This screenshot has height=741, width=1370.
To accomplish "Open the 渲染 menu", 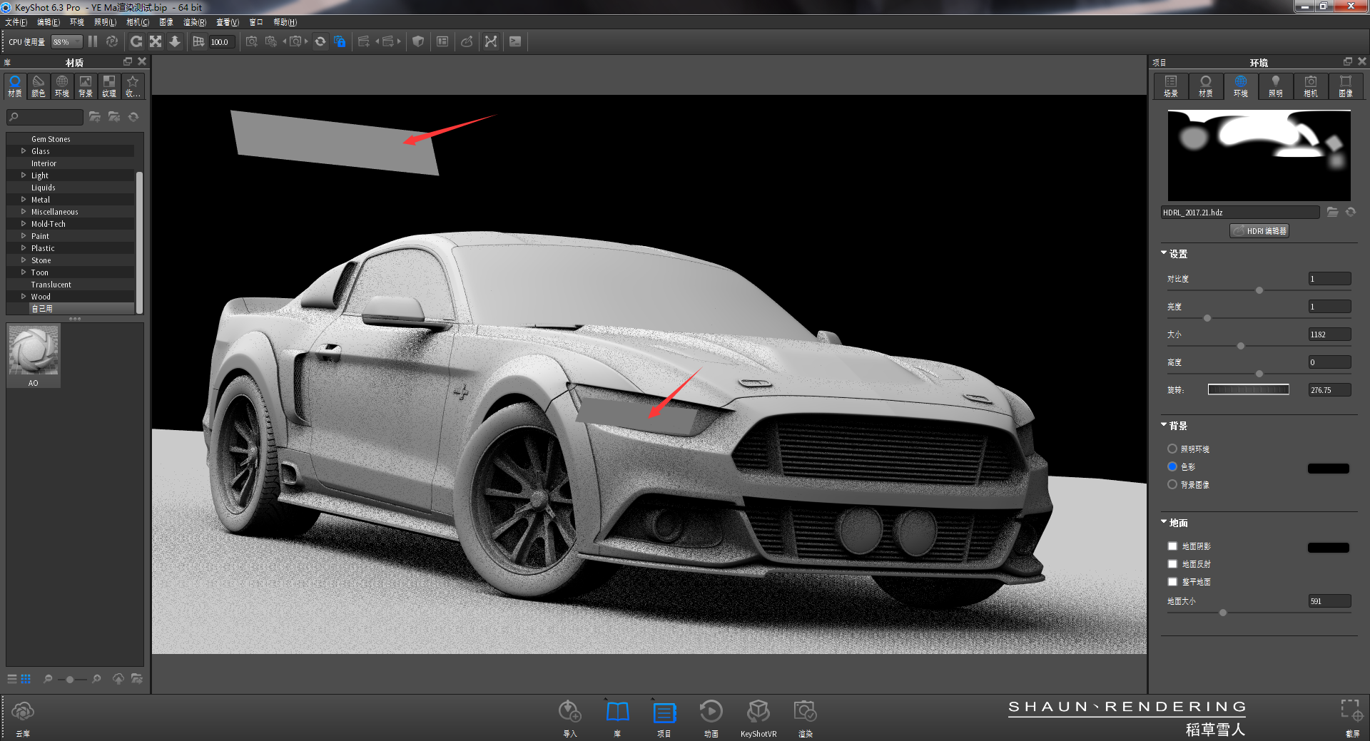I will [193, 22].
